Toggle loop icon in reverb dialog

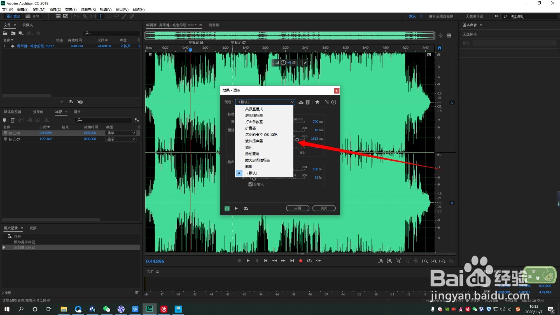pyautogui.click(x=246, y=208)
